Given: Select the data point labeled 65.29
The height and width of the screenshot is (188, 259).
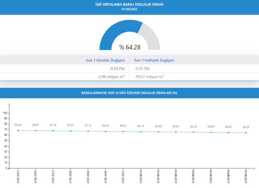Looking at the screenshot, I should click(x=193, y=132).
